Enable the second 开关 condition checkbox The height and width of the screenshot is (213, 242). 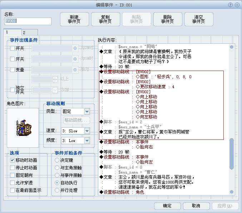pyautogui.click(x=12, y=59)
